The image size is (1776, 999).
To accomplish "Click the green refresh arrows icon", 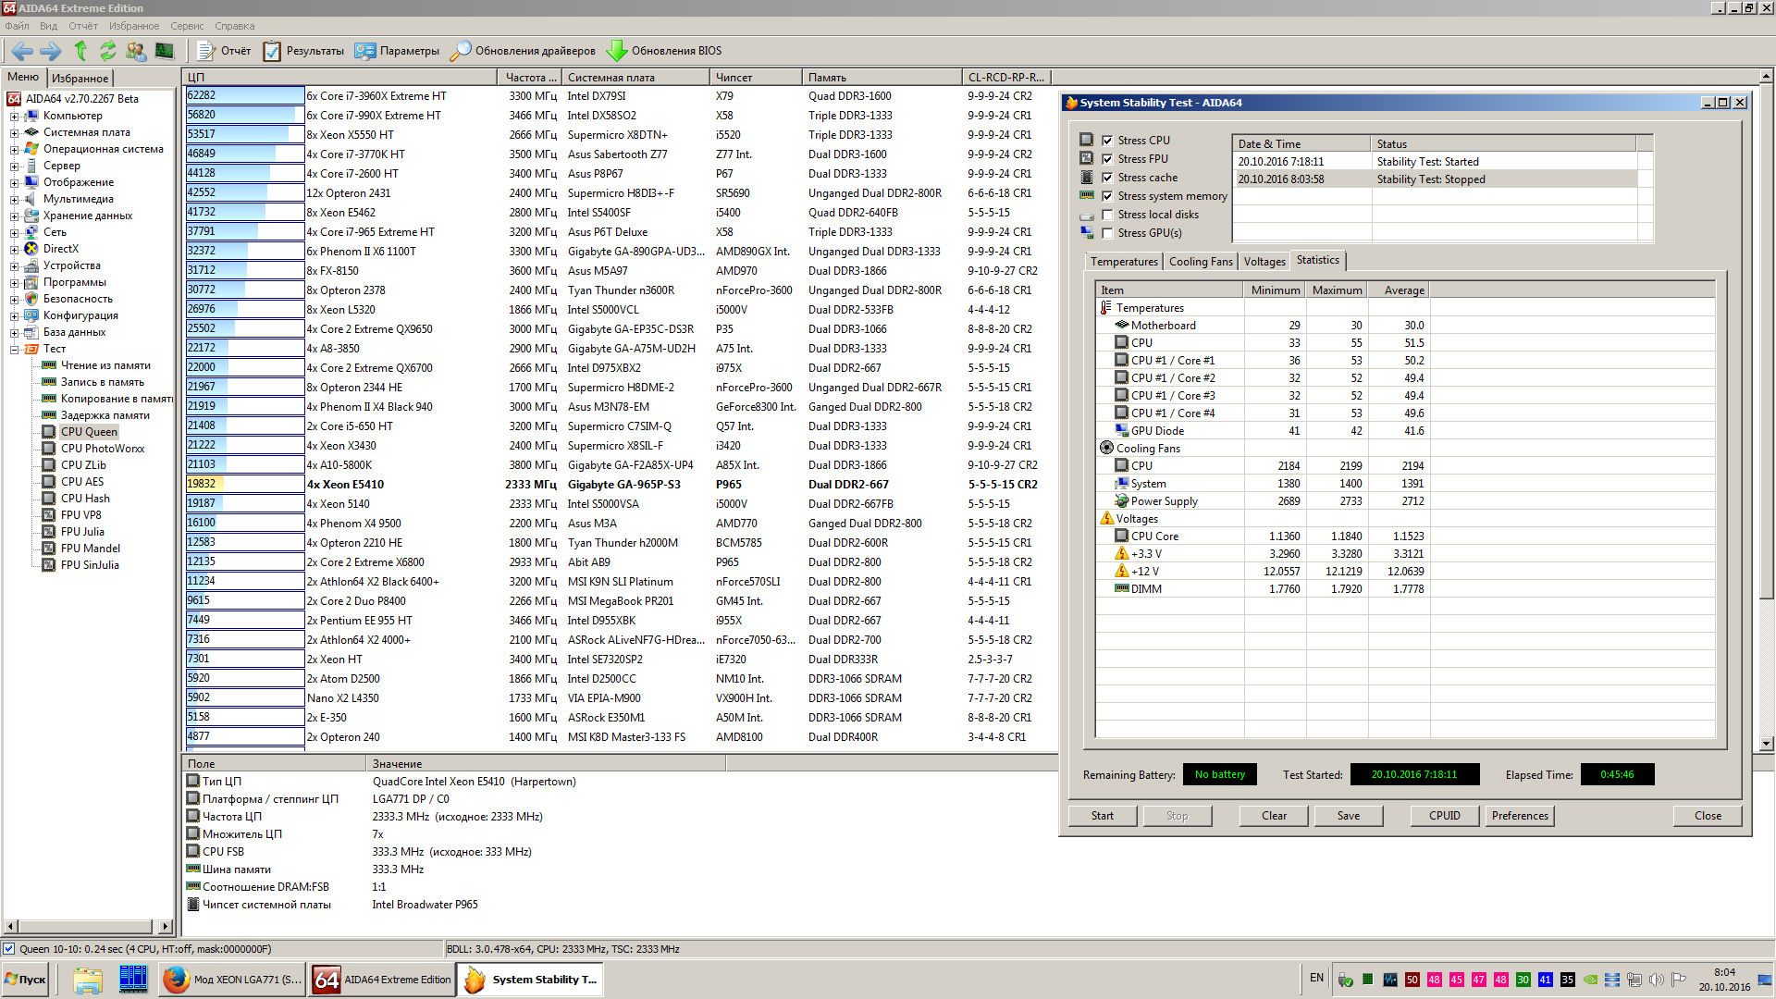I will coord(108,51).
